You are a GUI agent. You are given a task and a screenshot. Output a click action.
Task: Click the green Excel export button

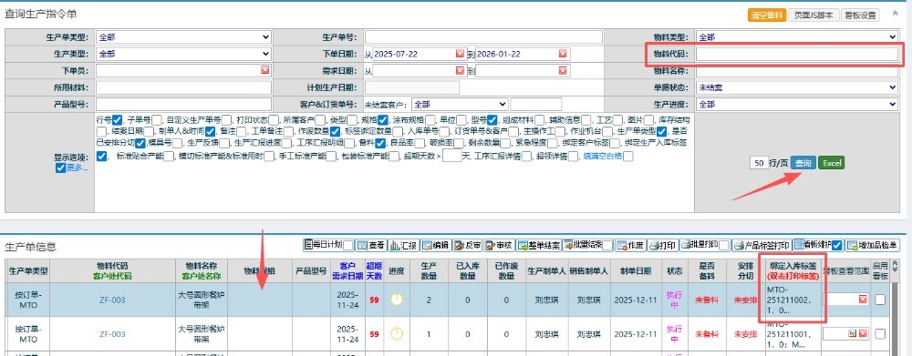[832, 163]
